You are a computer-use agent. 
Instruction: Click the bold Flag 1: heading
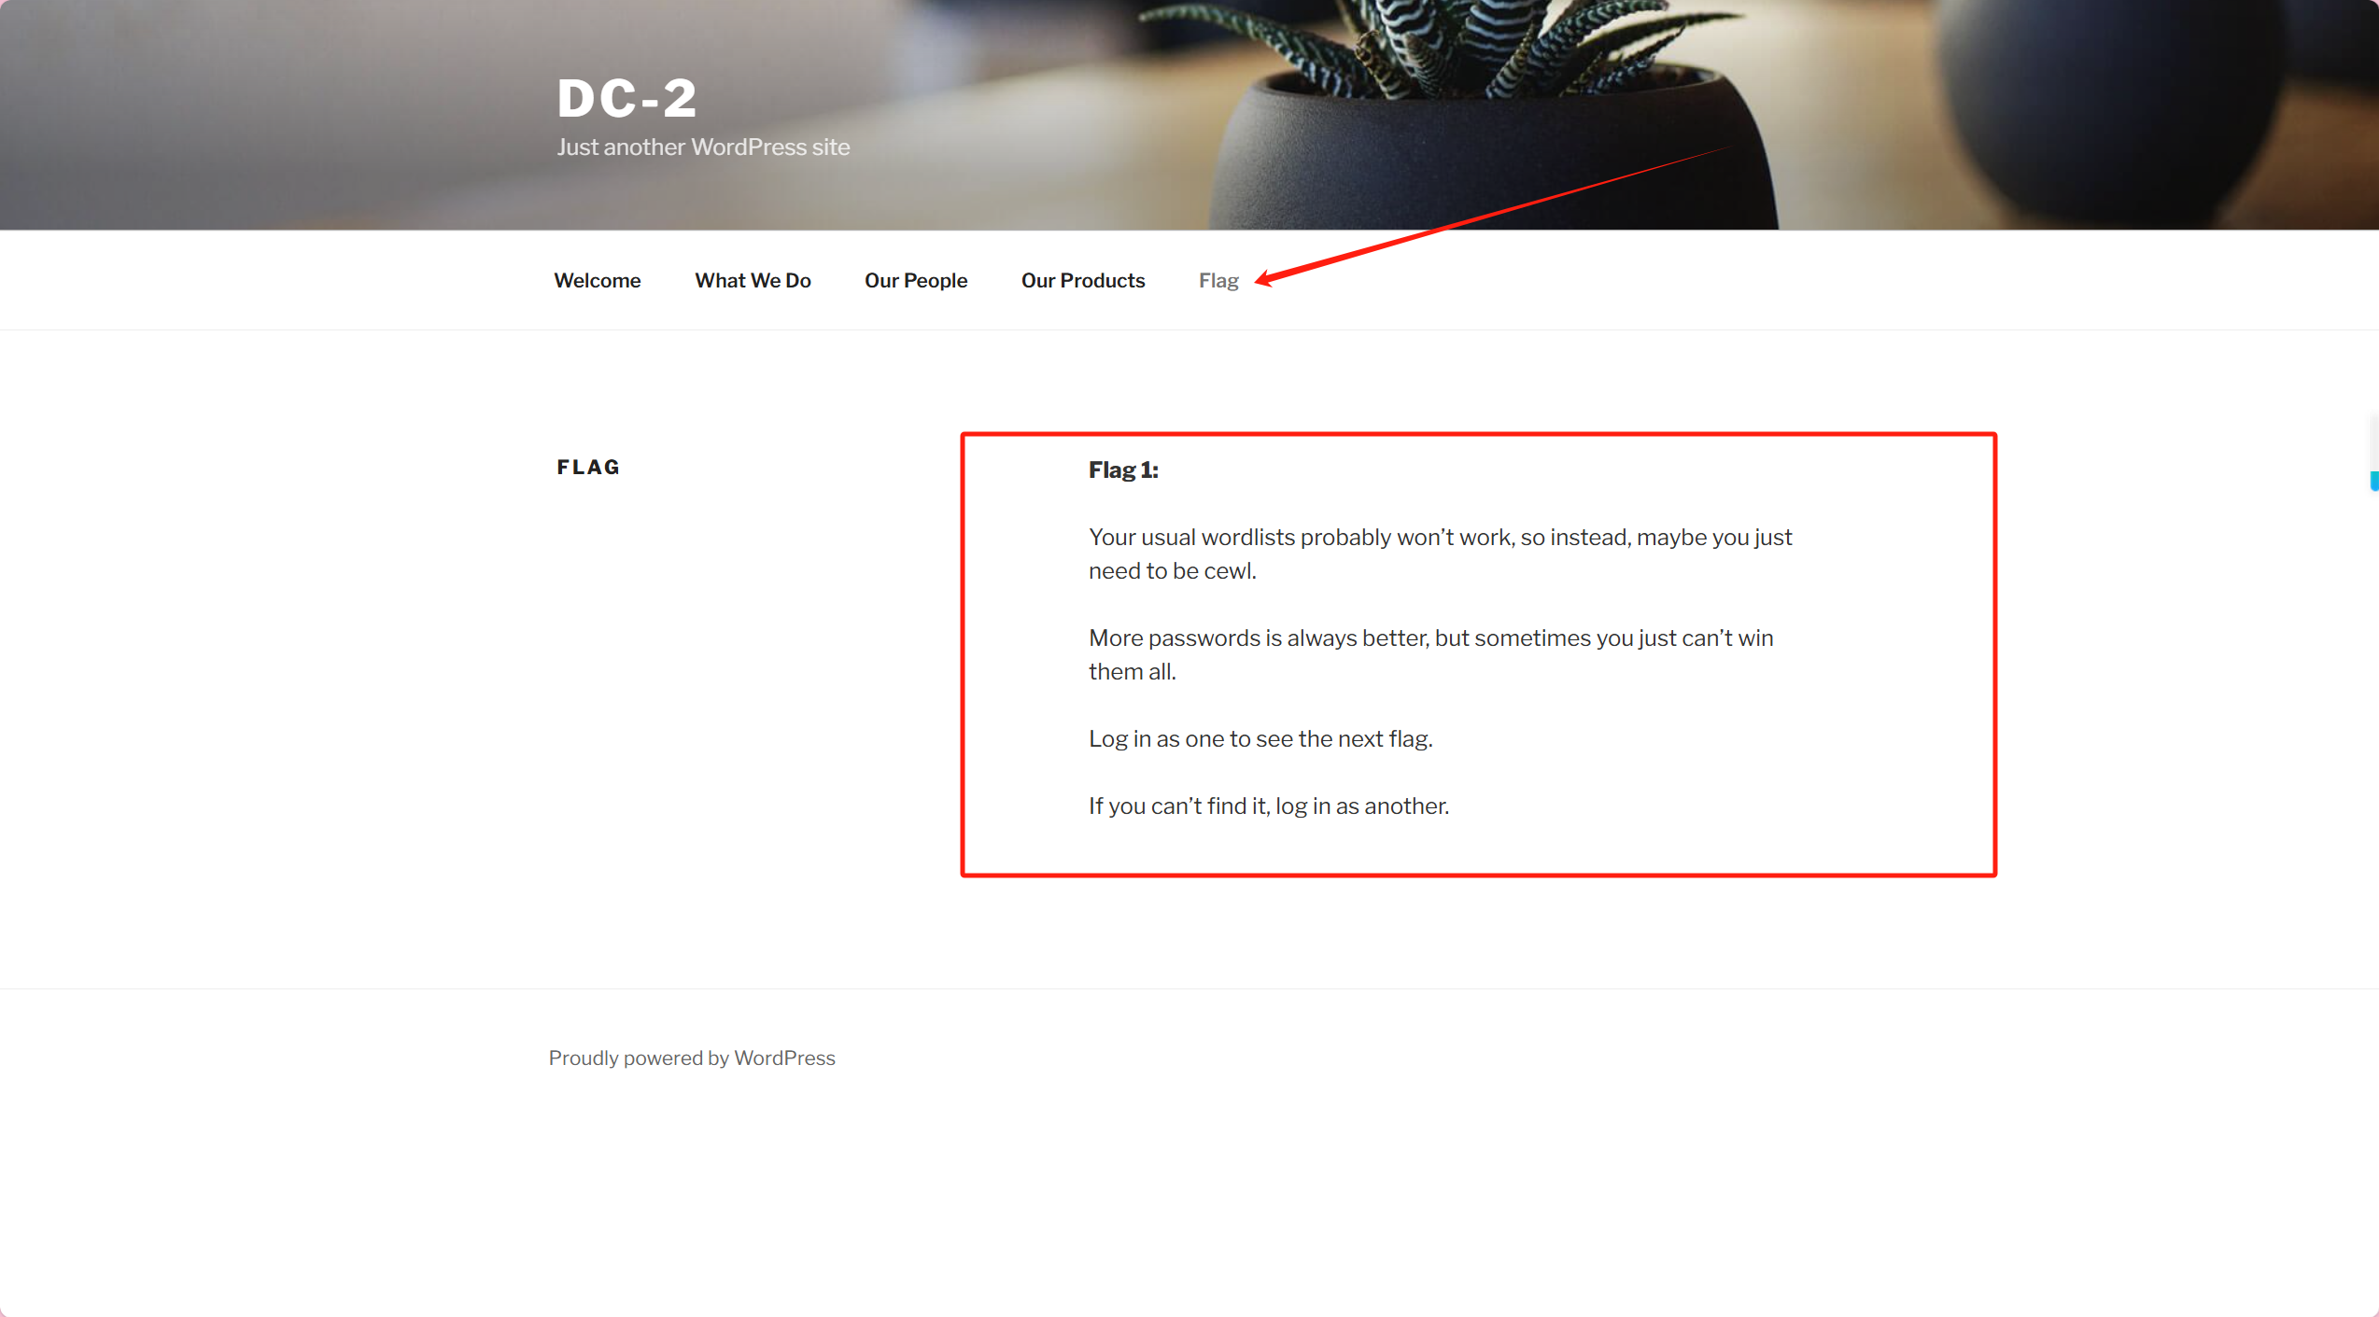coord(1123,469)
